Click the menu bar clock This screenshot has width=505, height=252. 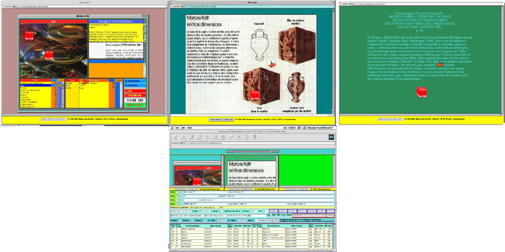[x=289, y=128]
